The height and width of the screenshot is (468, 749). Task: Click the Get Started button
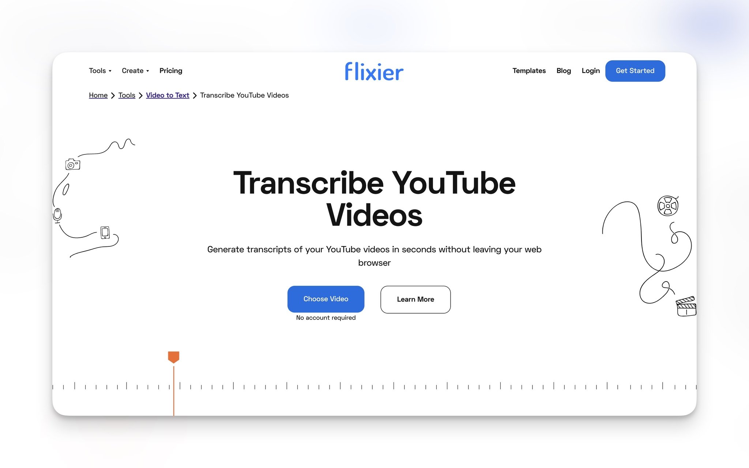point(635,70)
